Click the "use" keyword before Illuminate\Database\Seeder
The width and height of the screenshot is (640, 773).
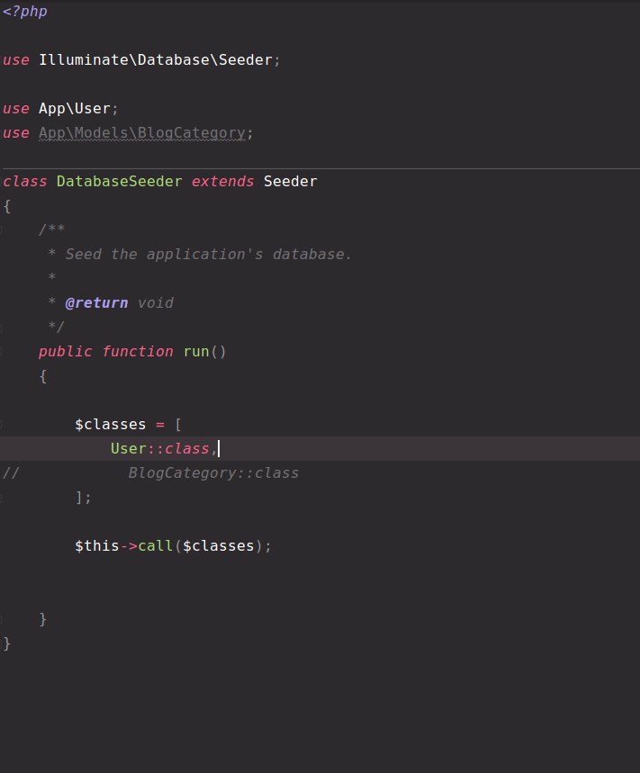point(16,60)
